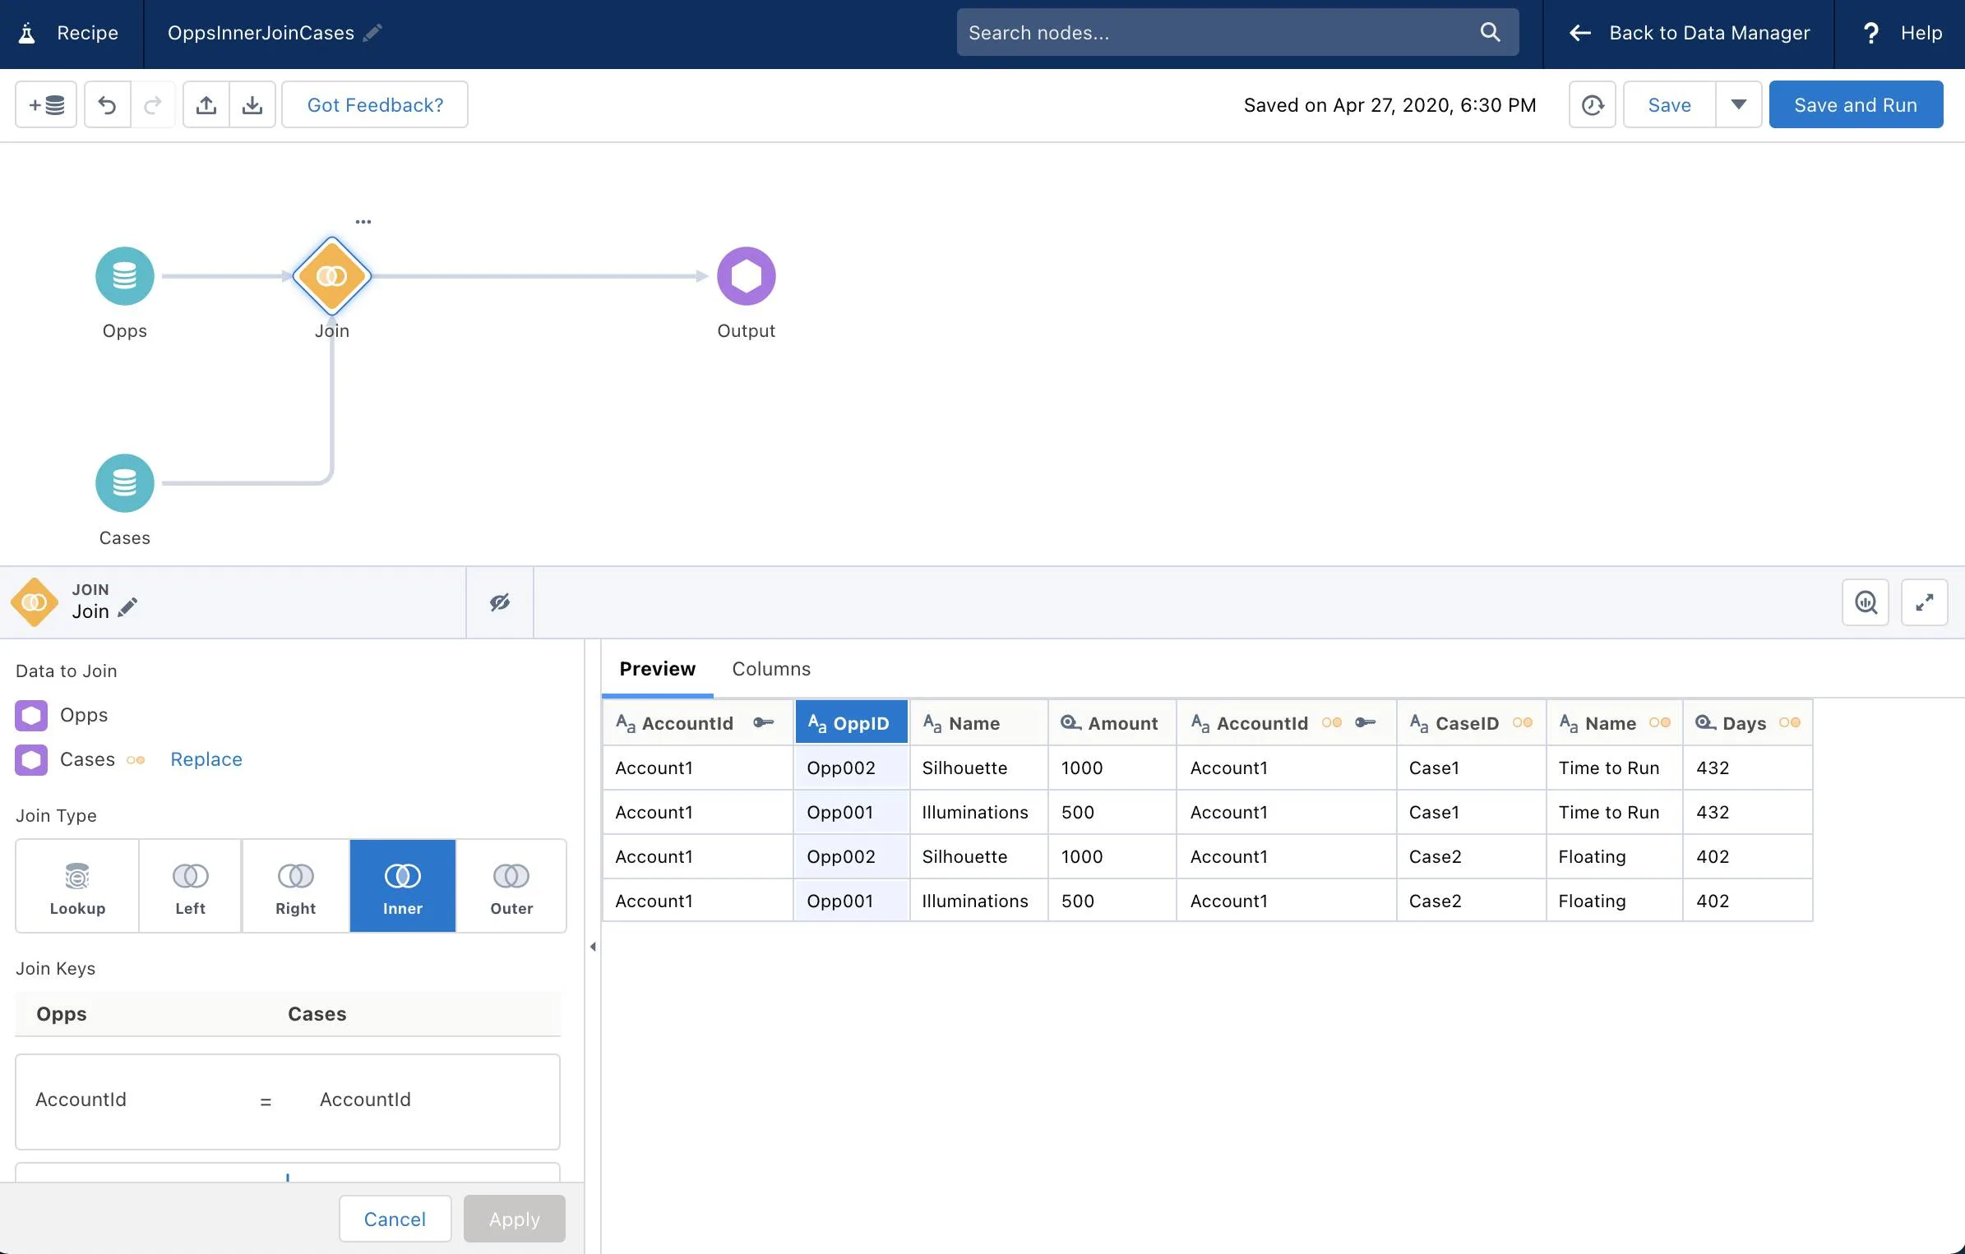This screenshot has width=1965, height=1254.
Task: Click the undo action button
Action: coord(108,103)
